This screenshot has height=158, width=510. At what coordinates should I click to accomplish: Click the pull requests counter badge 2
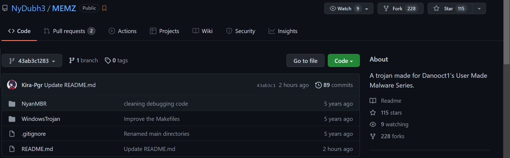click(x=92, y=31)
